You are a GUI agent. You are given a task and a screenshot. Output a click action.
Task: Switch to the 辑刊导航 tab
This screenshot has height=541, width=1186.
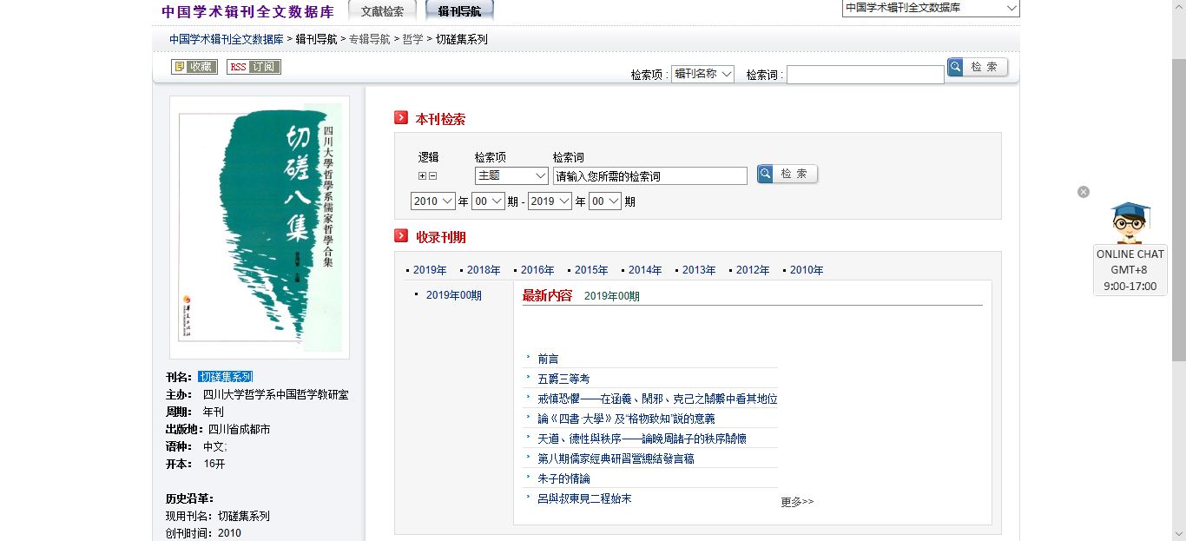click(460, 11)
